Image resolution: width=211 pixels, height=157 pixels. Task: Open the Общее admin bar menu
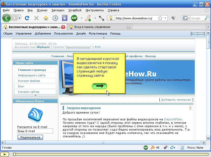pos(8,33)
